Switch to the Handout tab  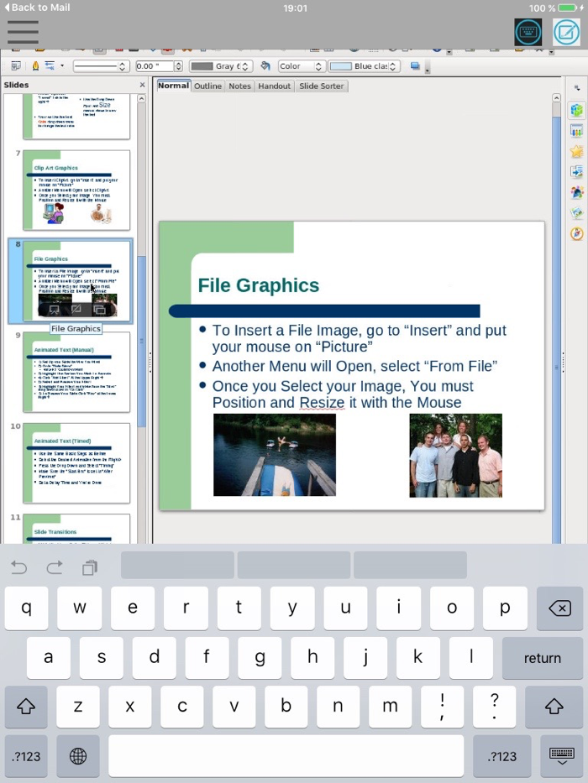click(x=274, y=86)
